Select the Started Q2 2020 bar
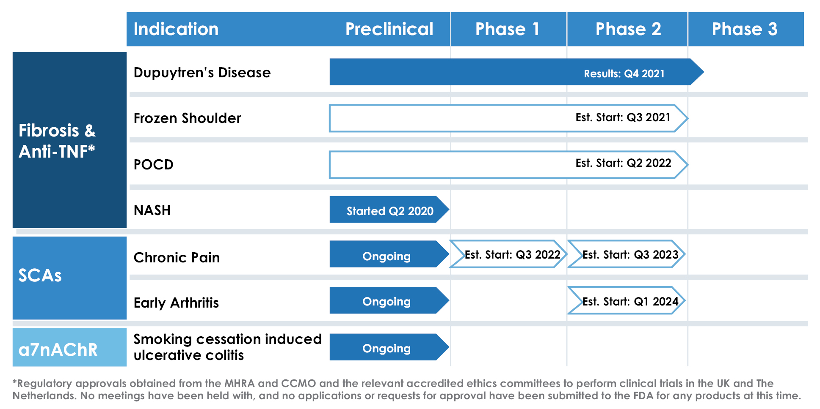The height and width of the screenshot is (409, 820). pyautogui.click(x=388, y=210)
